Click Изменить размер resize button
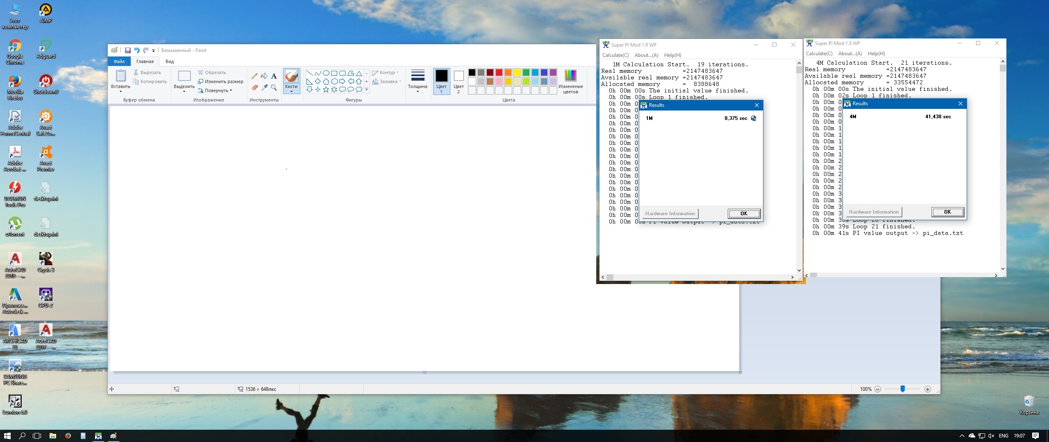Image resolution: width=1049 pixels, height=442 pixels. pyautogui.click(x=221, y=81)
